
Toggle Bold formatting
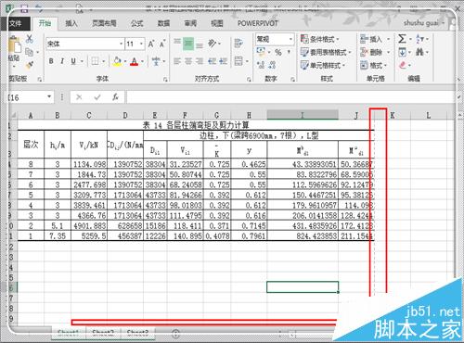click(51, 61)
